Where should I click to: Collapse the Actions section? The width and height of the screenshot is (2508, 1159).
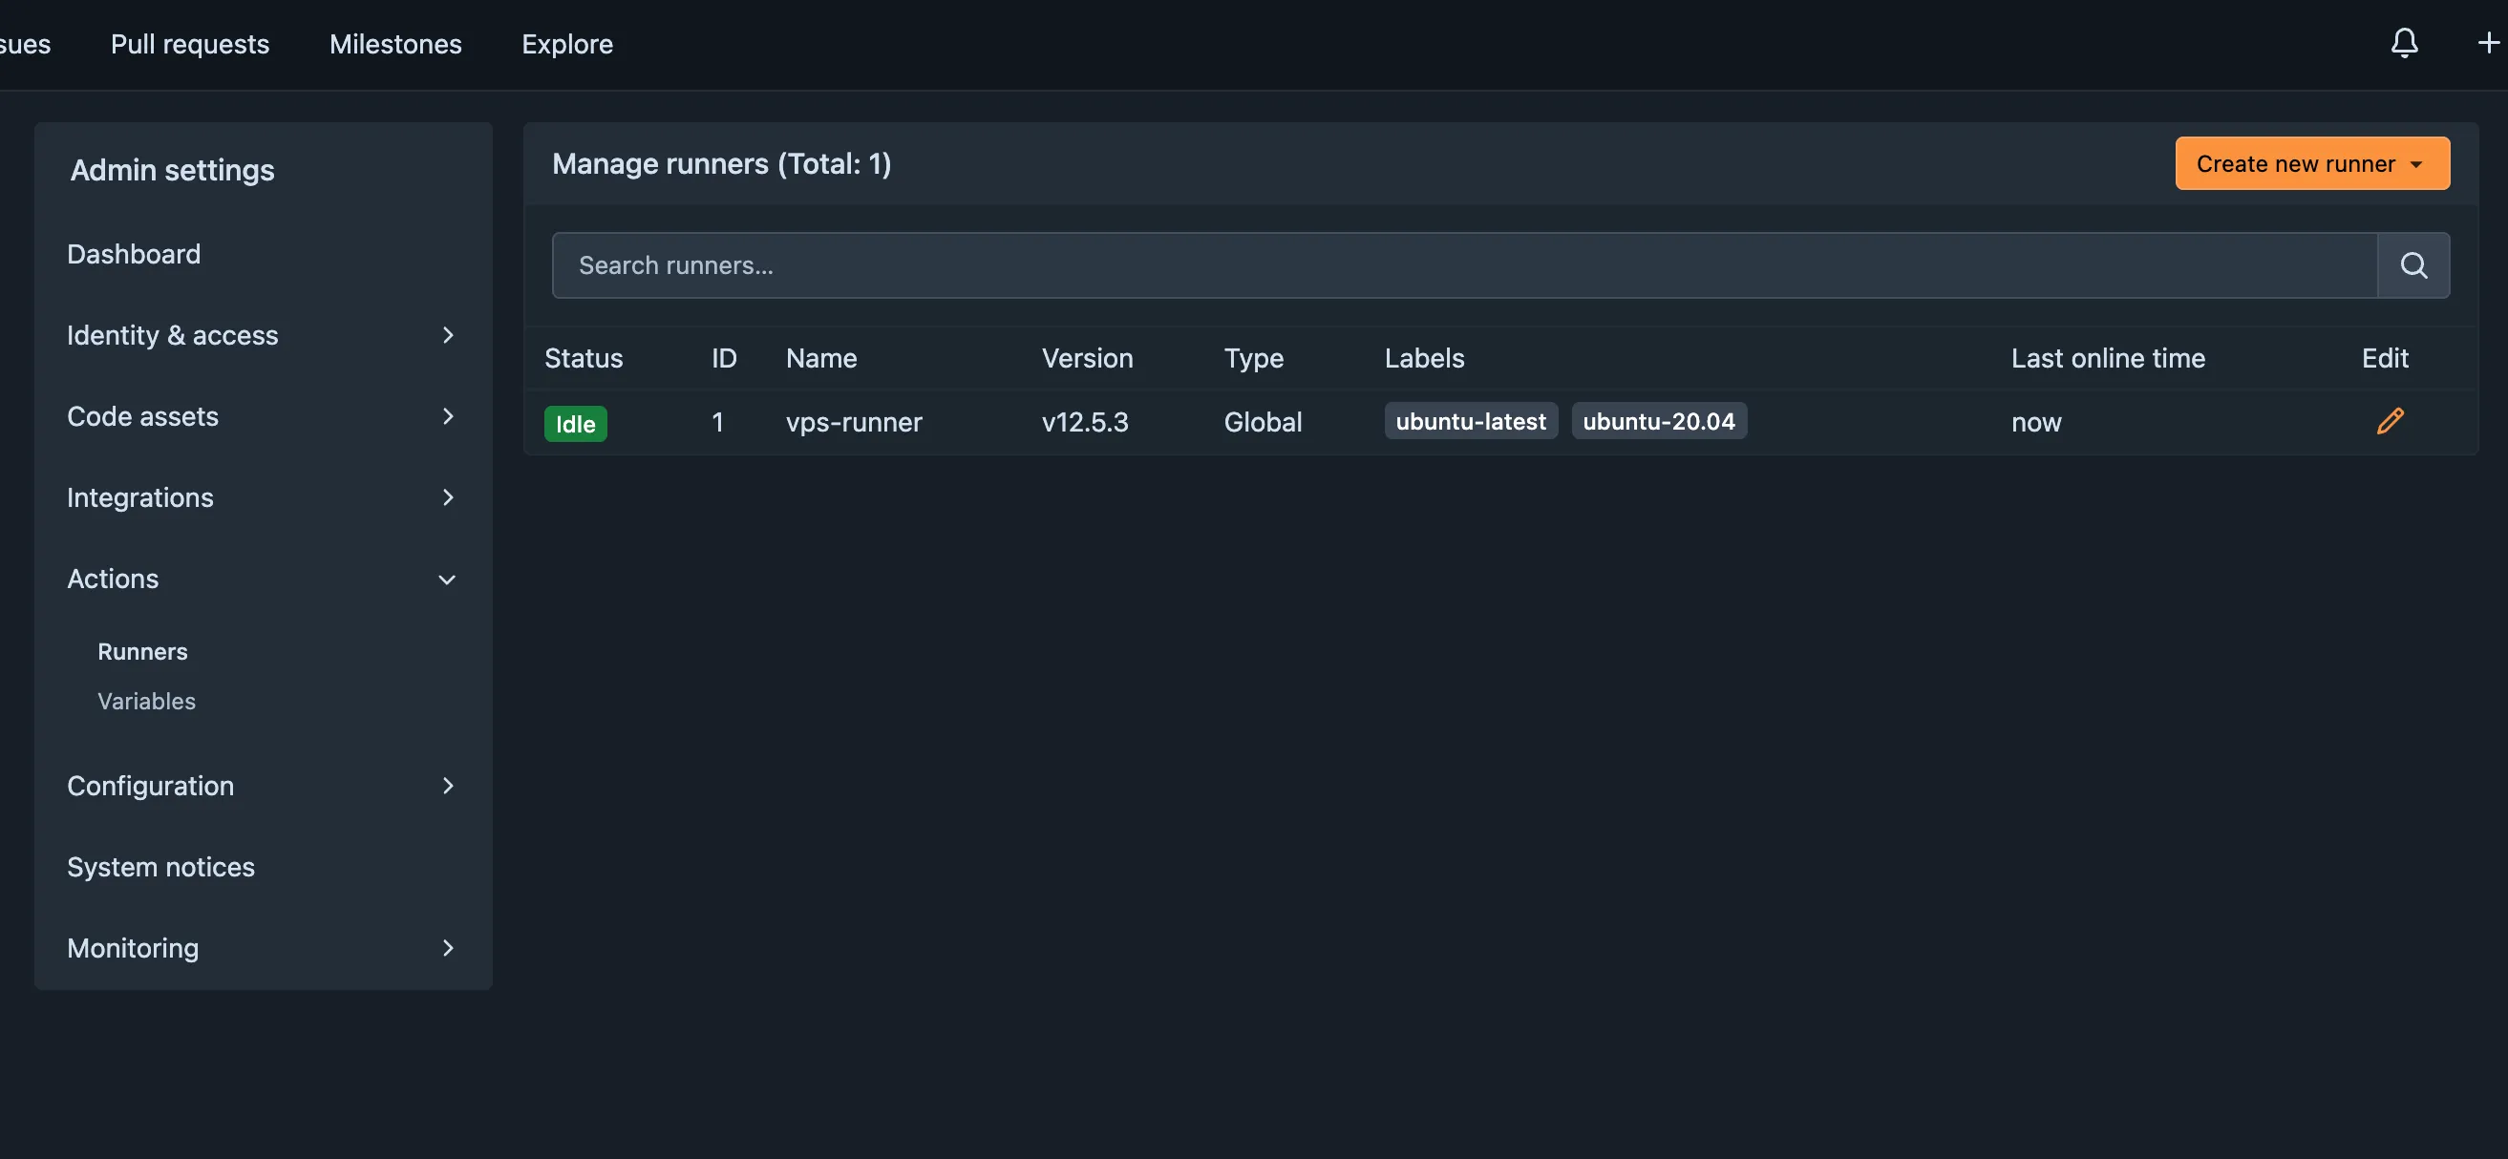(262, 579)
